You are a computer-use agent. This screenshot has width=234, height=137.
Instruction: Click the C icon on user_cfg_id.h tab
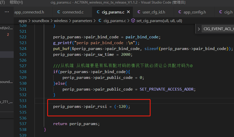(x=139, y=12)
